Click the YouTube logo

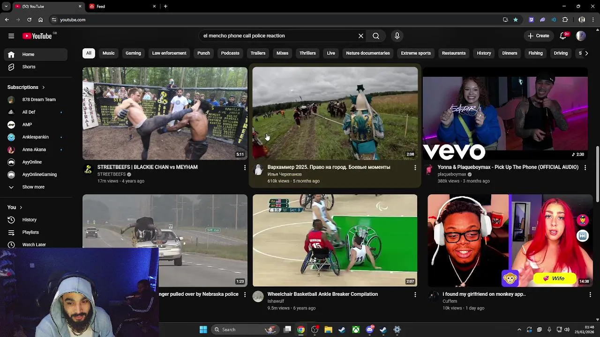37,36
